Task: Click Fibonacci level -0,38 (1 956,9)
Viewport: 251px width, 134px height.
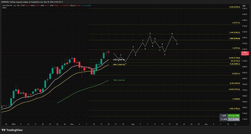Action: tap(235, 83)
